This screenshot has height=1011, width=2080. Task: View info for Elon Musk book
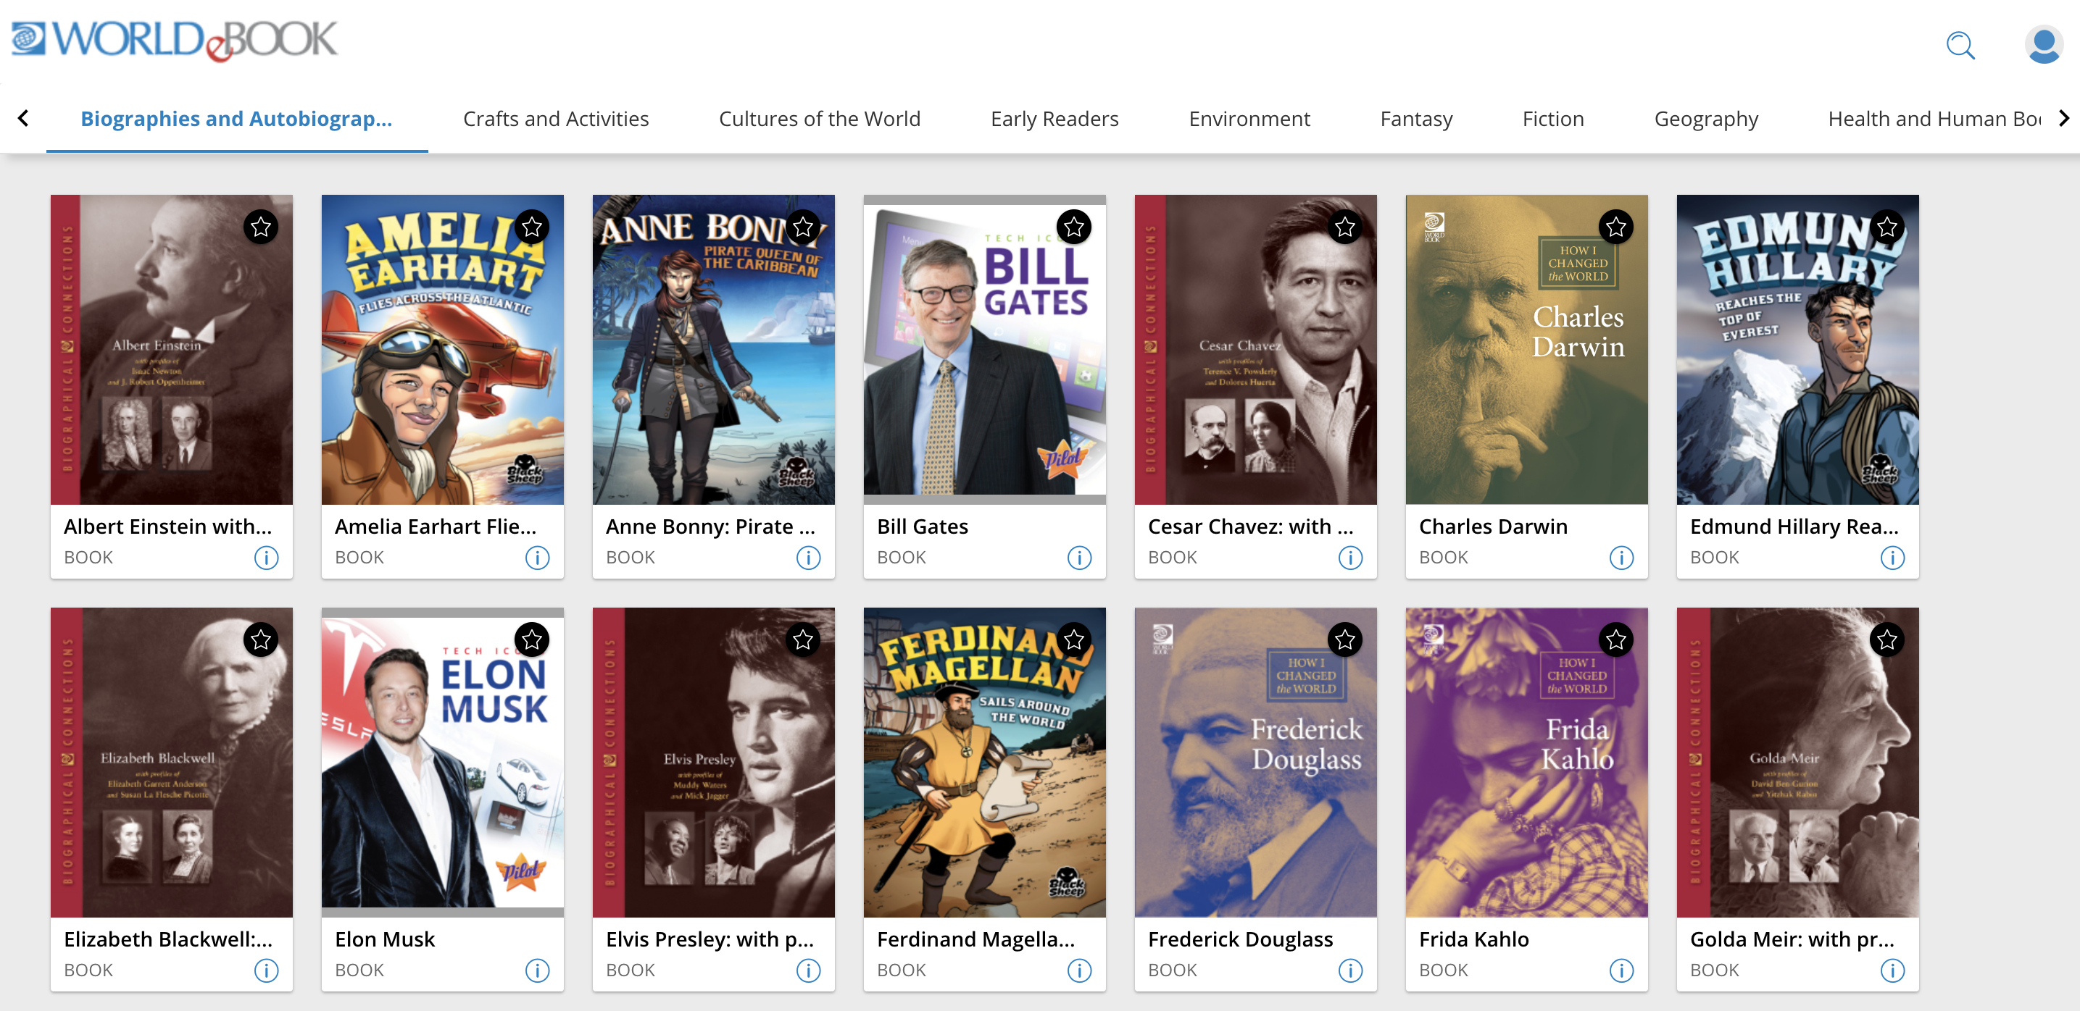coord(538,970)
